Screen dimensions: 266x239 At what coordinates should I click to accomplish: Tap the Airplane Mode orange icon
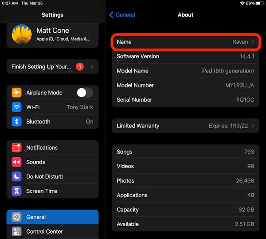(16, 93)
